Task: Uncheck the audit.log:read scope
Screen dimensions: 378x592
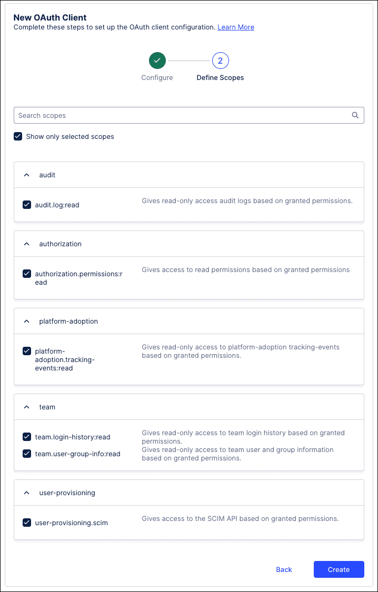Action: [x=27, y=205]
